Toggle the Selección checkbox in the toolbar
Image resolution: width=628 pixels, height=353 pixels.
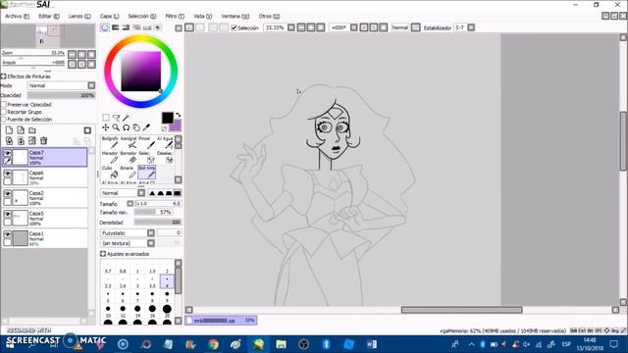click(234, 28)
